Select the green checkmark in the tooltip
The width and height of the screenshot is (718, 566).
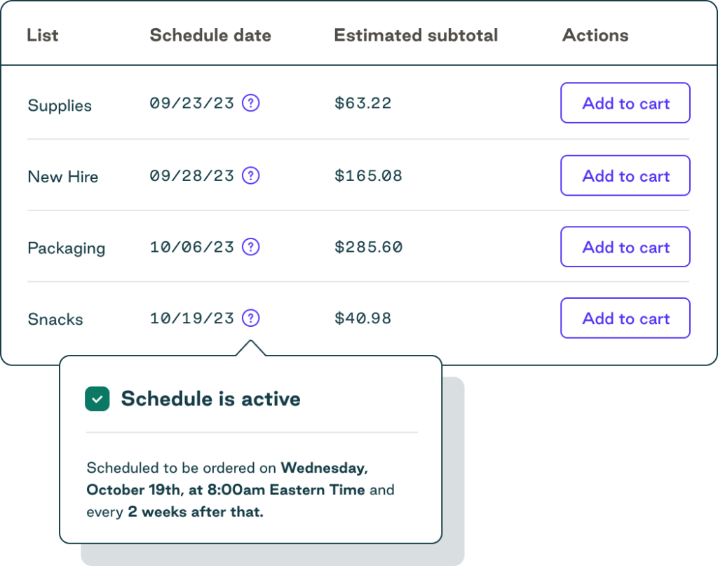(97, 398)
